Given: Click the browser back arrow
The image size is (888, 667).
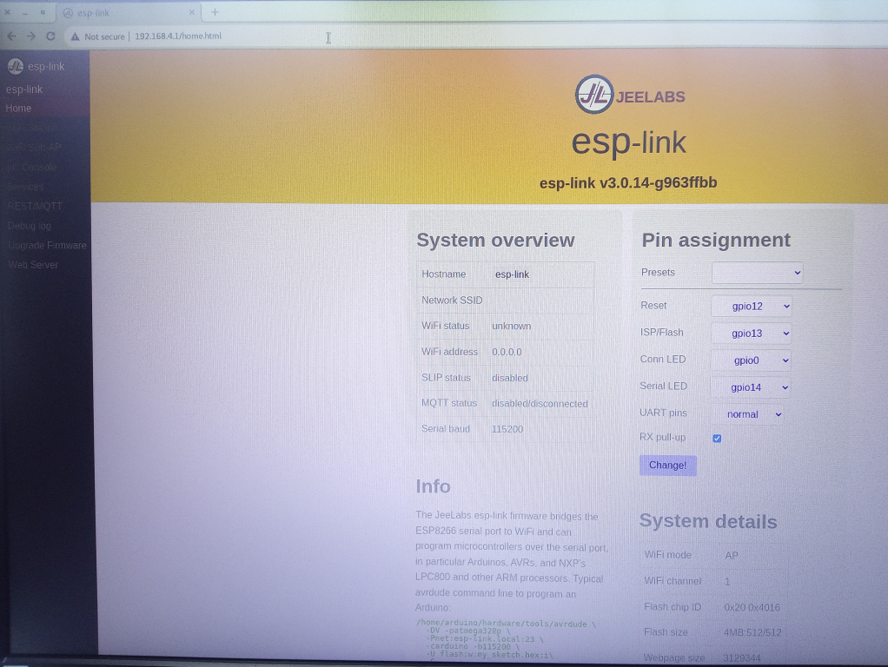Looking at the screenshot, I should click(11, 36).
